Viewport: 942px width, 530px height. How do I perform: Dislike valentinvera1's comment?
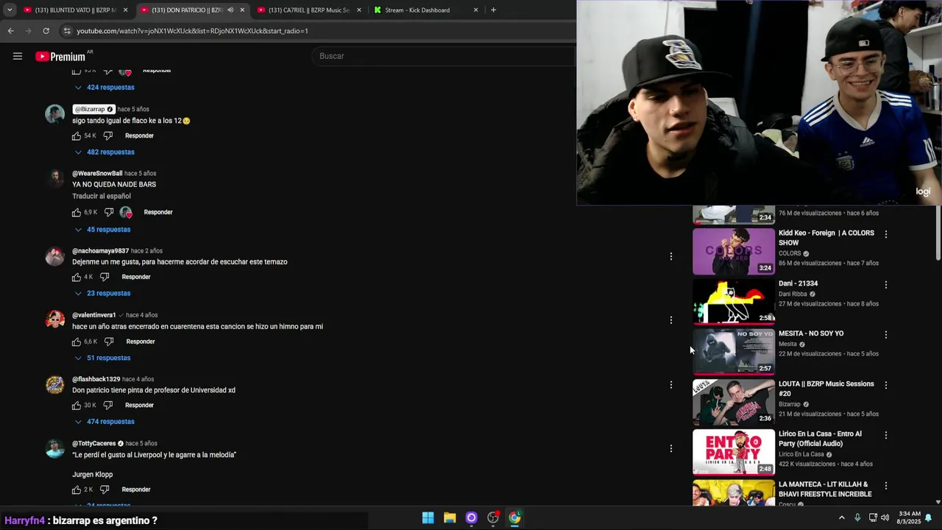click(x=108, y=342)
